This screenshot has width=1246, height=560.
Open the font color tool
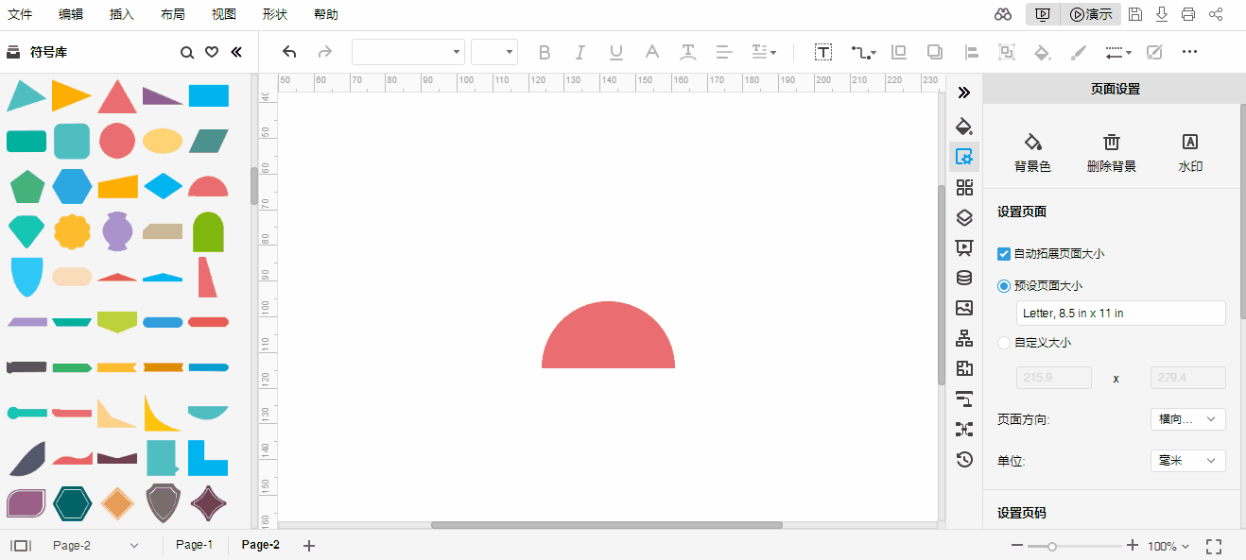651,52
